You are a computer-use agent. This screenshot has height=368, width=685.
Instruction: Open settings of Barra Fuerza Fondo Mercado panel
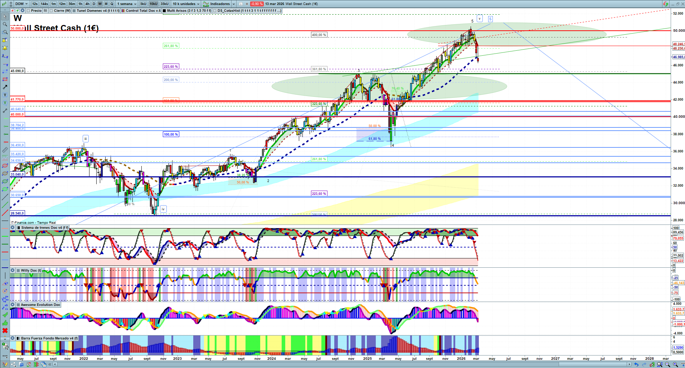pos(13,338)
